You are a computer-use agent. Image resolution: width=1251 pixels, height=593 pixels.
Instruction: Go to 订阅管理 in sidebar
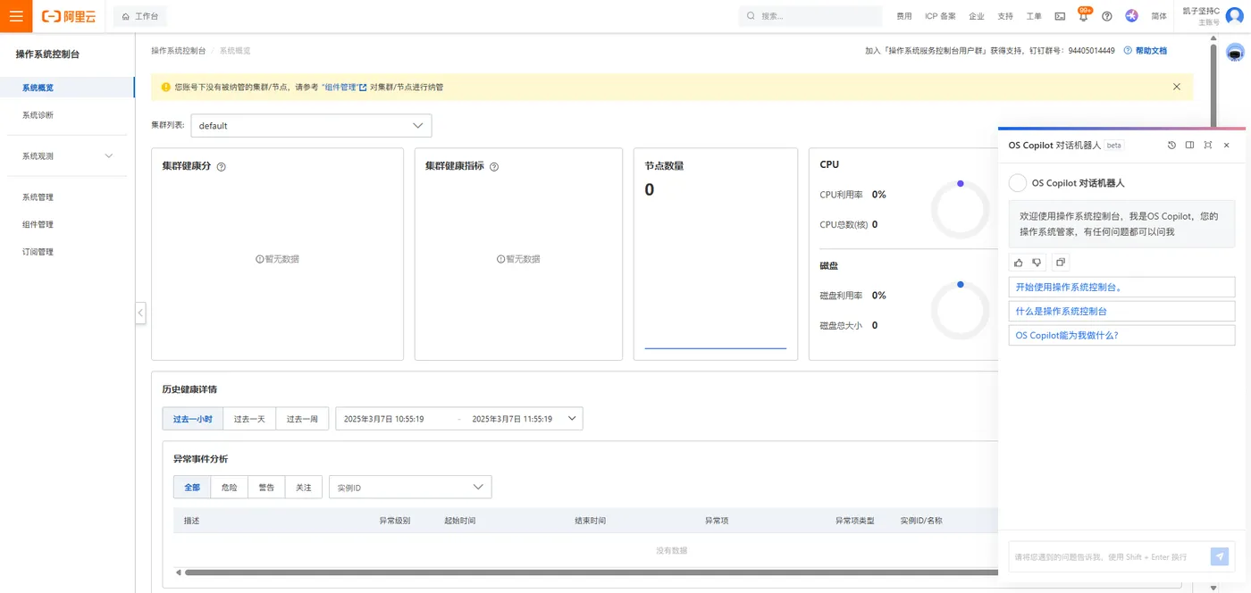(38, 252)
